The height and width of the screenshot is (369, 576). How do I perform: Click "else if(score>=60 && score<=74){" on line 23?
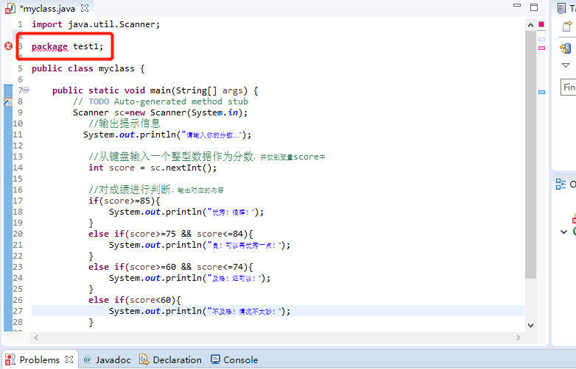click(x=170, y=267)
